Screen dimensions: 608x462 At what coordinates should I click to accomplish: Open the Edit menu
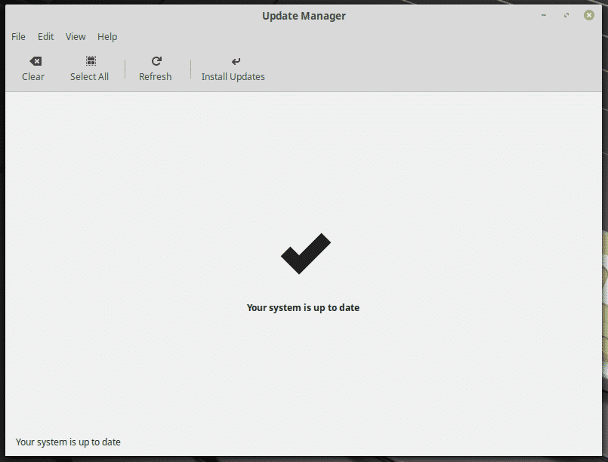(x=46, y=36)
